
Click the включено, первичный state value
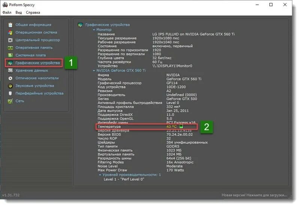(172, 46)
